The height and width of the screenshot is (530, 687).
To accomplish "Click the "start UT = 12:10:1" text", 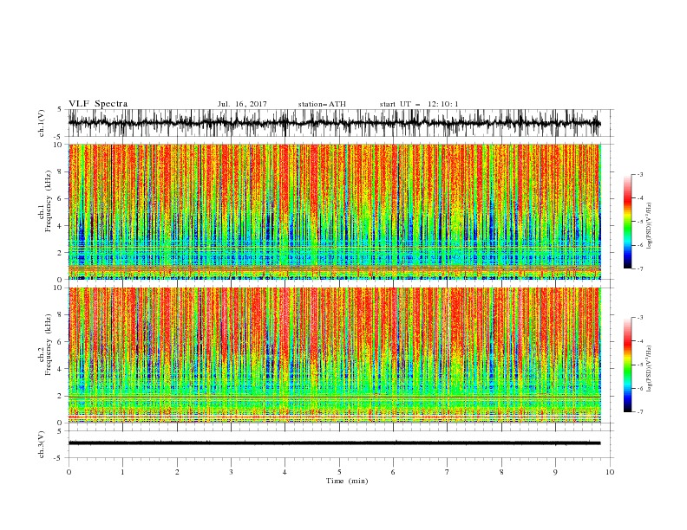I will (418, 104).
